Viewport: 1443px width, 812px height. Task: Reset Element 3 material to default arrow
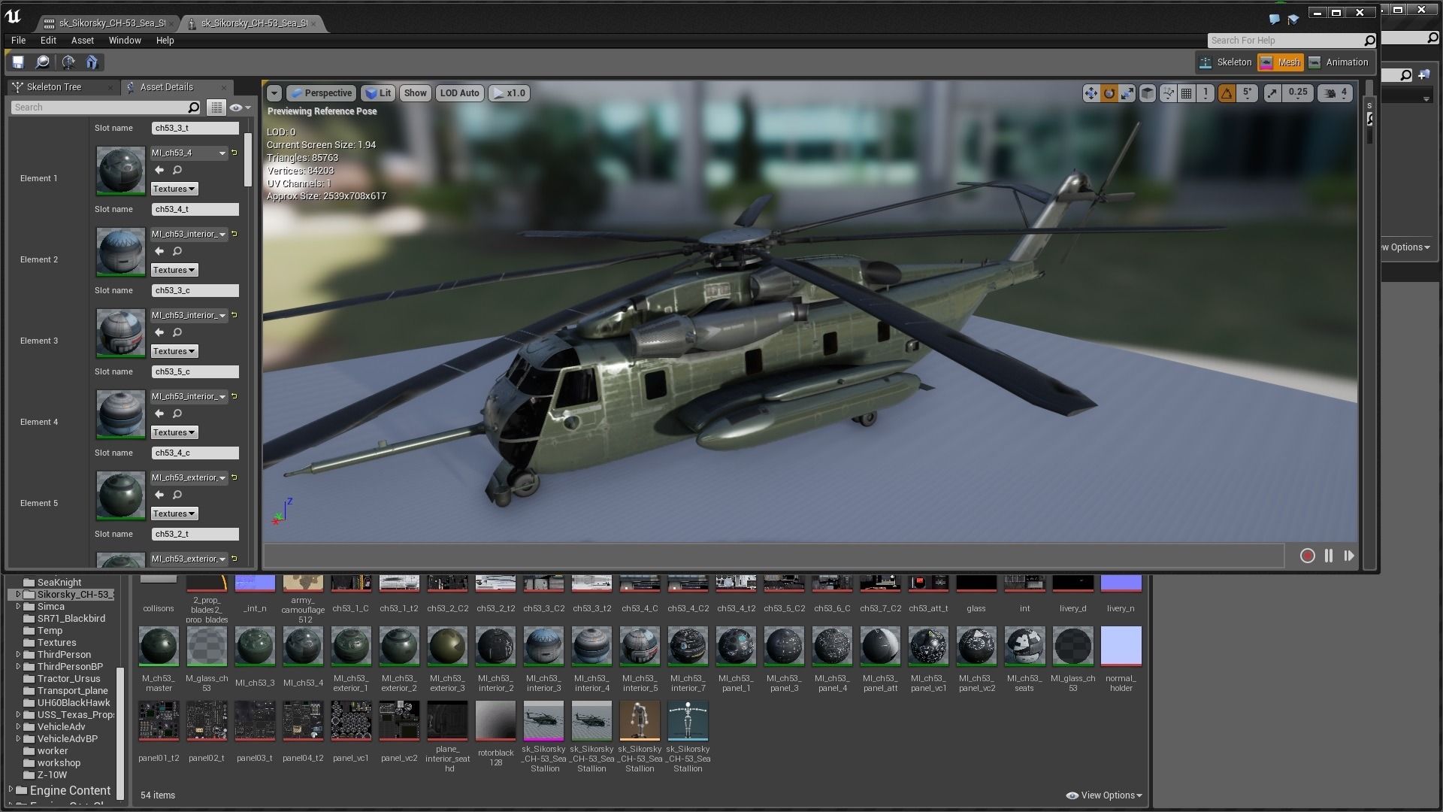tap(234, 315)
